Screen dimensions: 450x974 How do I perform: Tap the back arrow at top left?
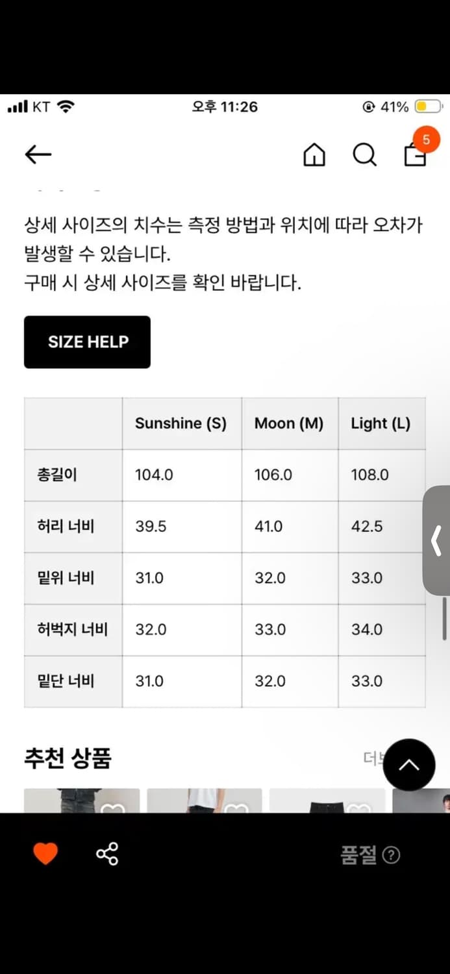(38, 155)
